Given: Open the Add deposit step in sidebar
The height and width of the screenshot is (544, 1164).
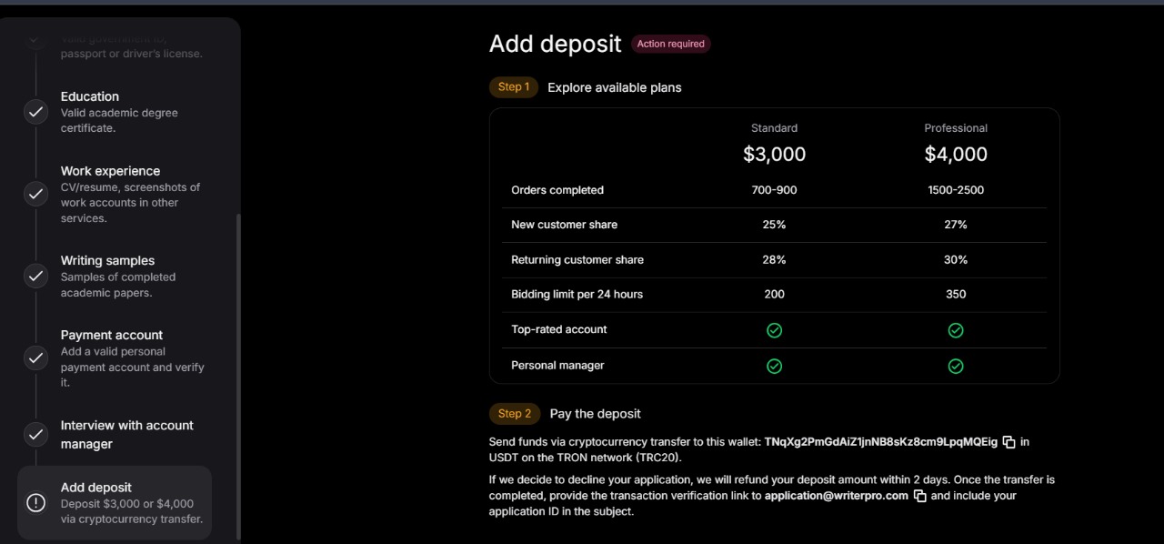Looking at the screenshot, I should coord(115,503).
